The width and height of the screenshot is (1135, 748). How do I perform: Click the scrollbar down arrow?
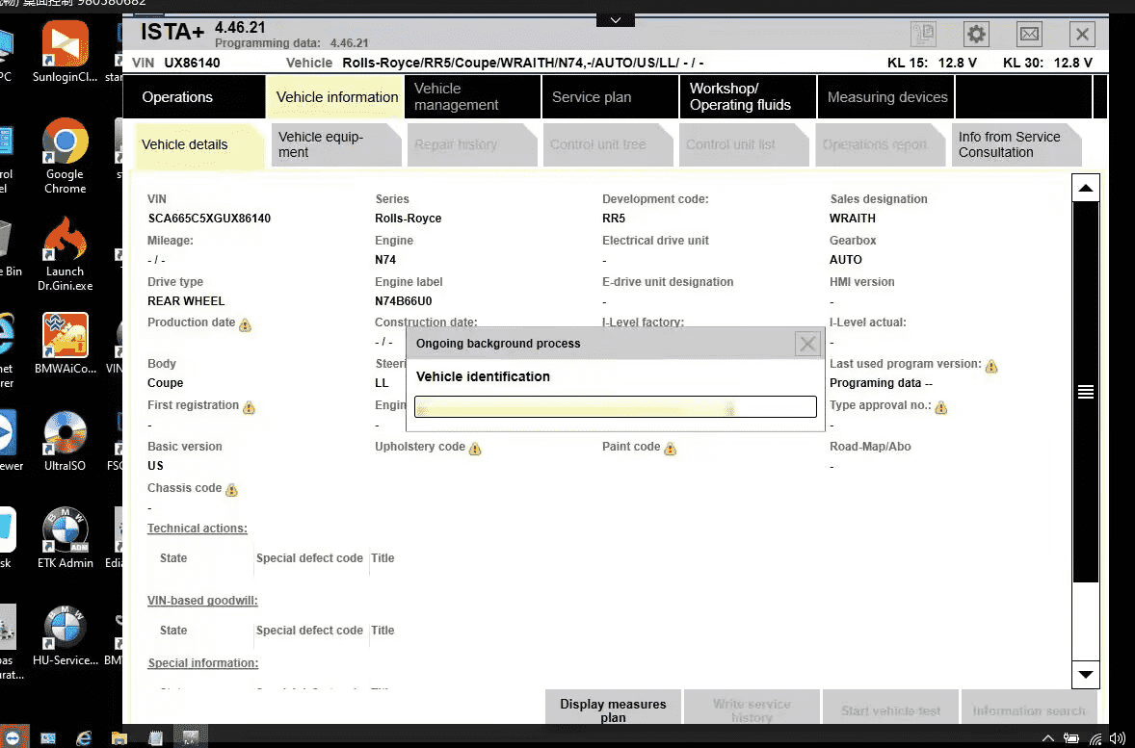[1086, 674]
